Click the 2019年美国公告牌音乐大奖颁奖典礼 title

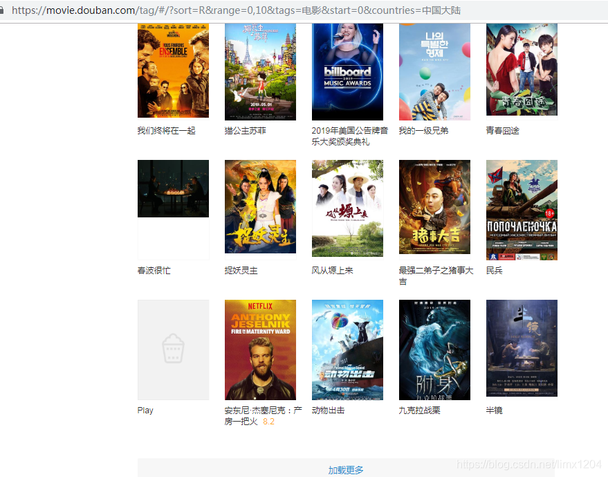pyautogui.click(x=350, y=136)
